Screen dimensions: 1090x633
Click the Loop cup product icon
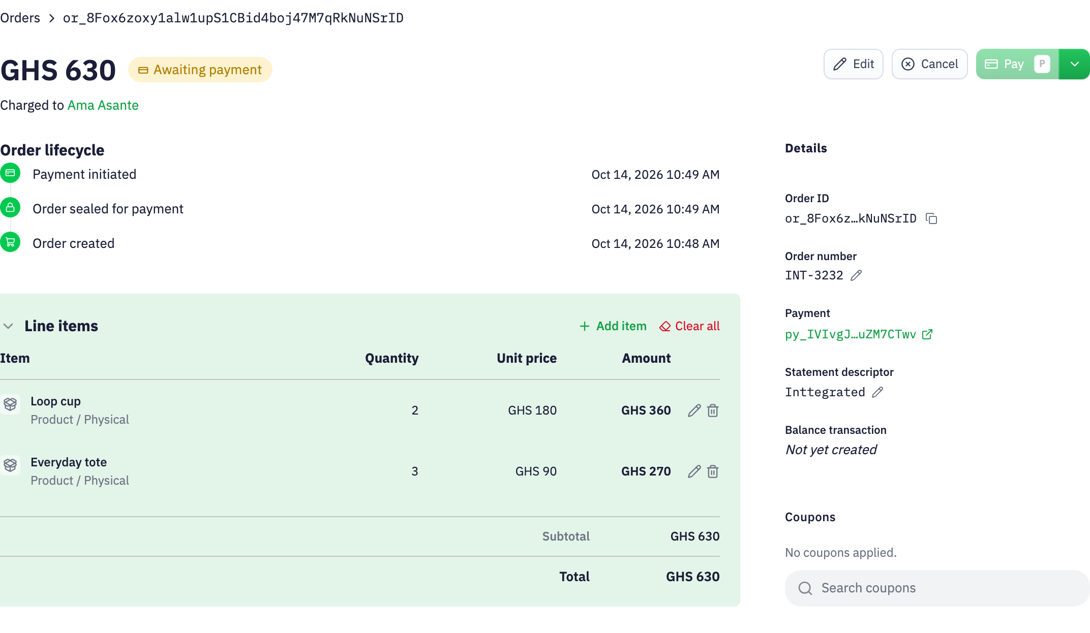coord(10,404)
